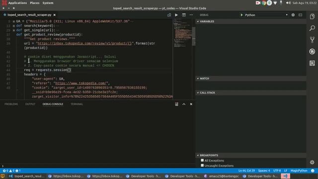Image resolution: width=318 pixels, height=179 pixels.
Task: Open changes icon in the editor toolbar
Action: pyautogui.click(x=169, y=15)
